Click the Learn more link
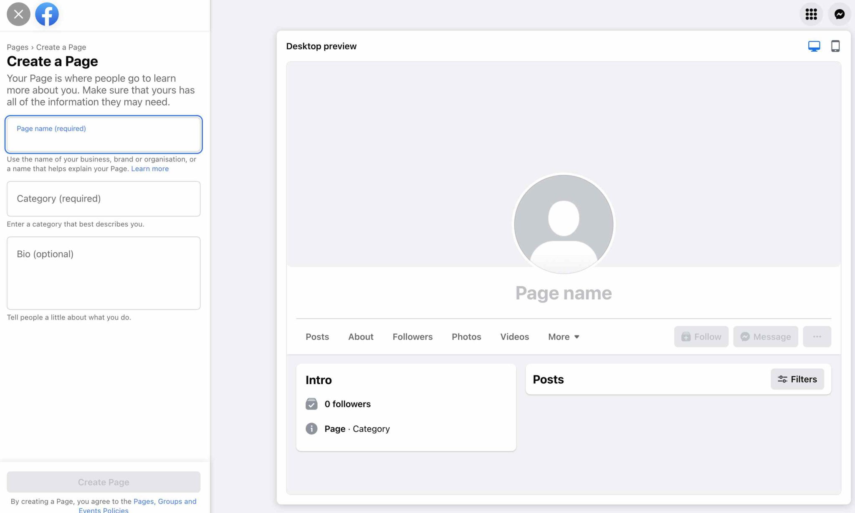The image size is (855, 513). [150, 168]
